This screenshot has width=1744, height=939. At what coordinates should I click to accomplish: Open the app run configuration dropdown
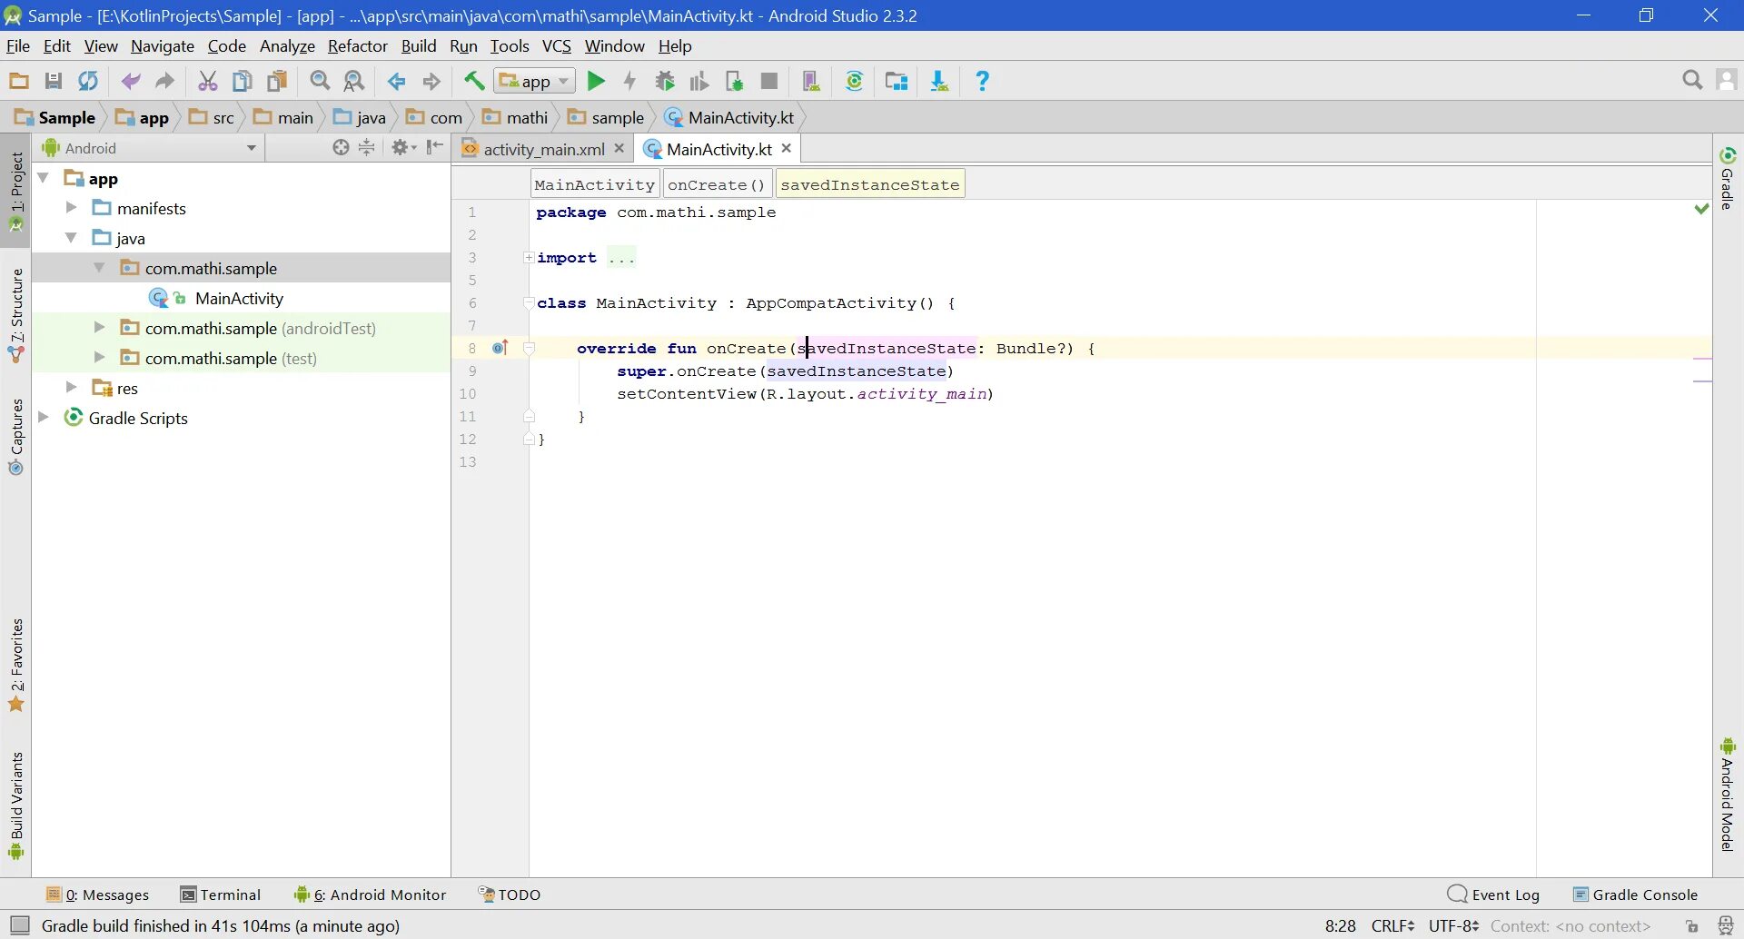tap(535, 82)
